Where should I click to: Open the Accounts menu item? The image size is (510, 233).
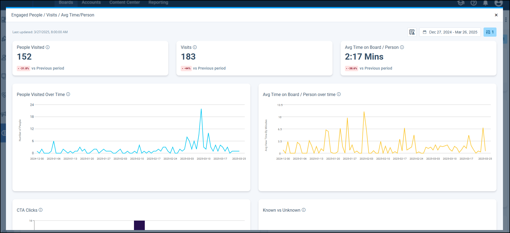[91, 2]
